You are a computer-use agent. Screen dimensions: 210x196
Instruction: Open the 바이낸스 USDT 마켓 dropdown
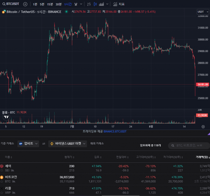coord(68,144)
